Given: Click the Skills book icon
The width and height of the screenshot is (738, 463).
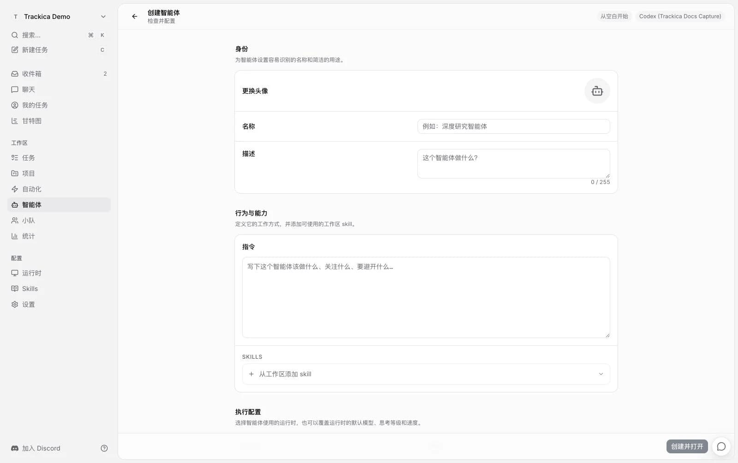Looking at the screenshot, I should click(15, 289).
